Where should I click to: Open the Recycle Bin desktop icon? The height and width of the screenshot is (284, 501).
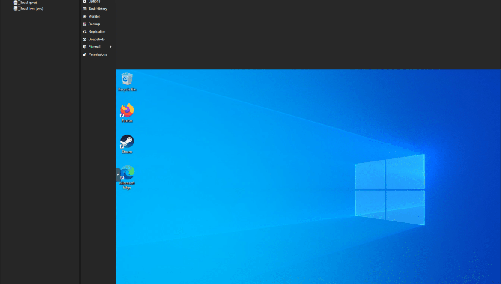tap(127, 82)
